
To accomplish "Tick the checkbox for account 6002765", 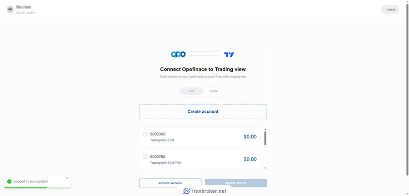I will [x=145, y=157].
